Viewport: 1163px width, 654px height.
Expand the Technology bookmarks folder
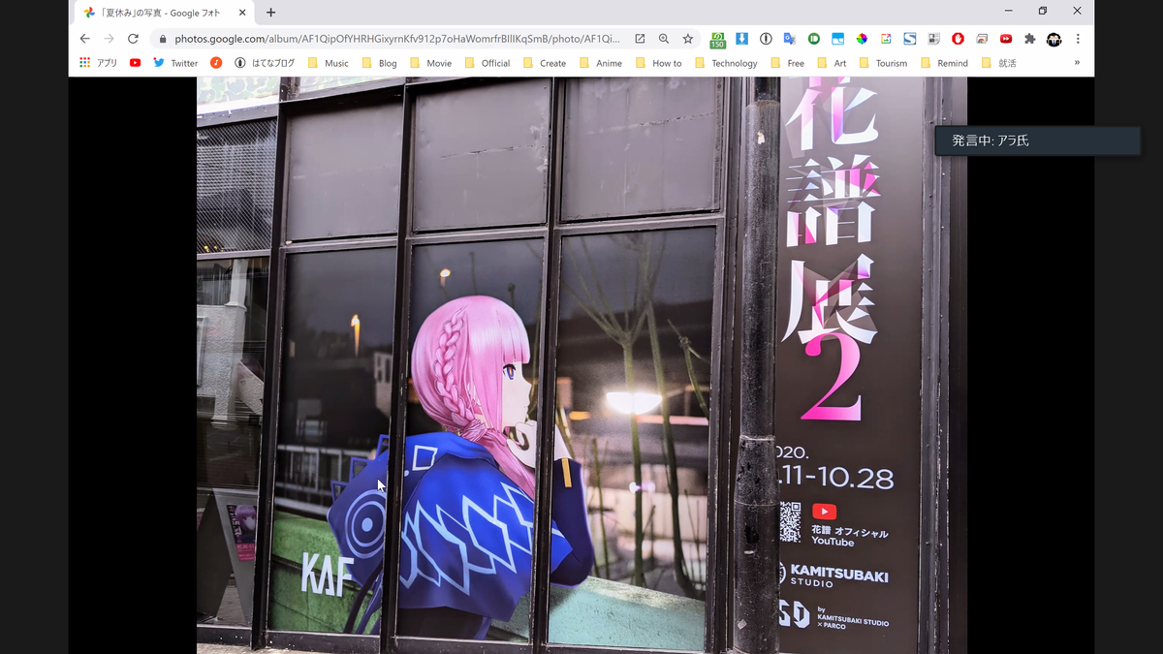725,63
